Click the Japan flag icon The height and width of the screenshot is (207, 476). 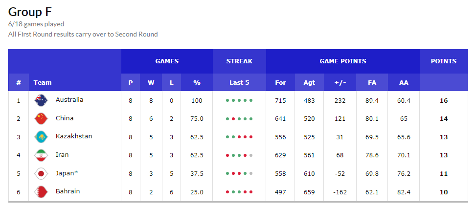point(41,173)
